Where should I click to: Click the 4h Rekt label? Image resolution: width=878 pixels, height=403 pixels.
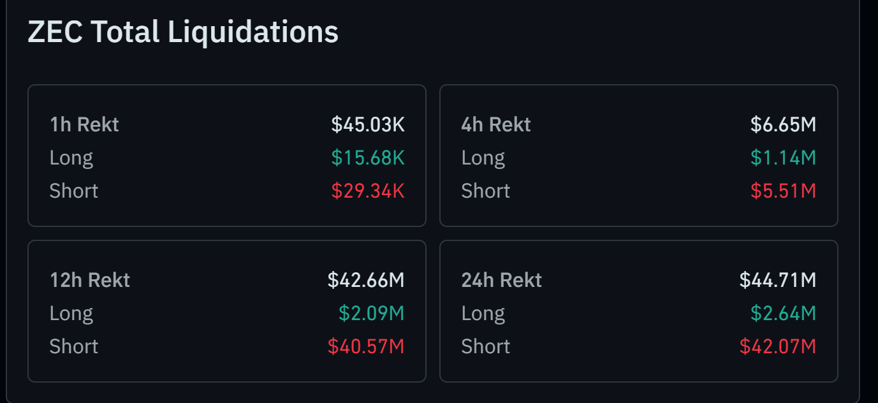pos(496,124)
